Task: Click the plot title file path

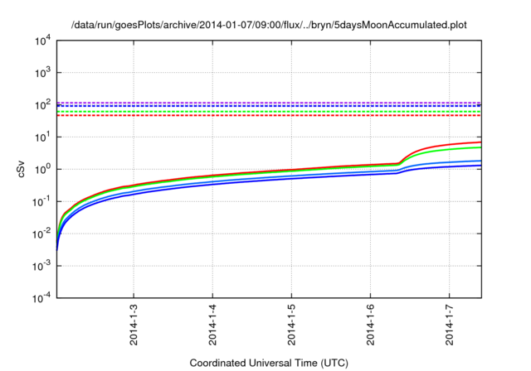Action: click(x=270, y=25)
